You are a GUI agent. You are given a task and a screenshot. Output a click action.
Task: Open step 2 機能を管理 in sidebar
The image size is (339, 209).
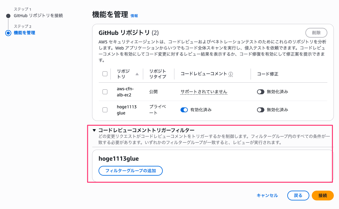[24, 33]
